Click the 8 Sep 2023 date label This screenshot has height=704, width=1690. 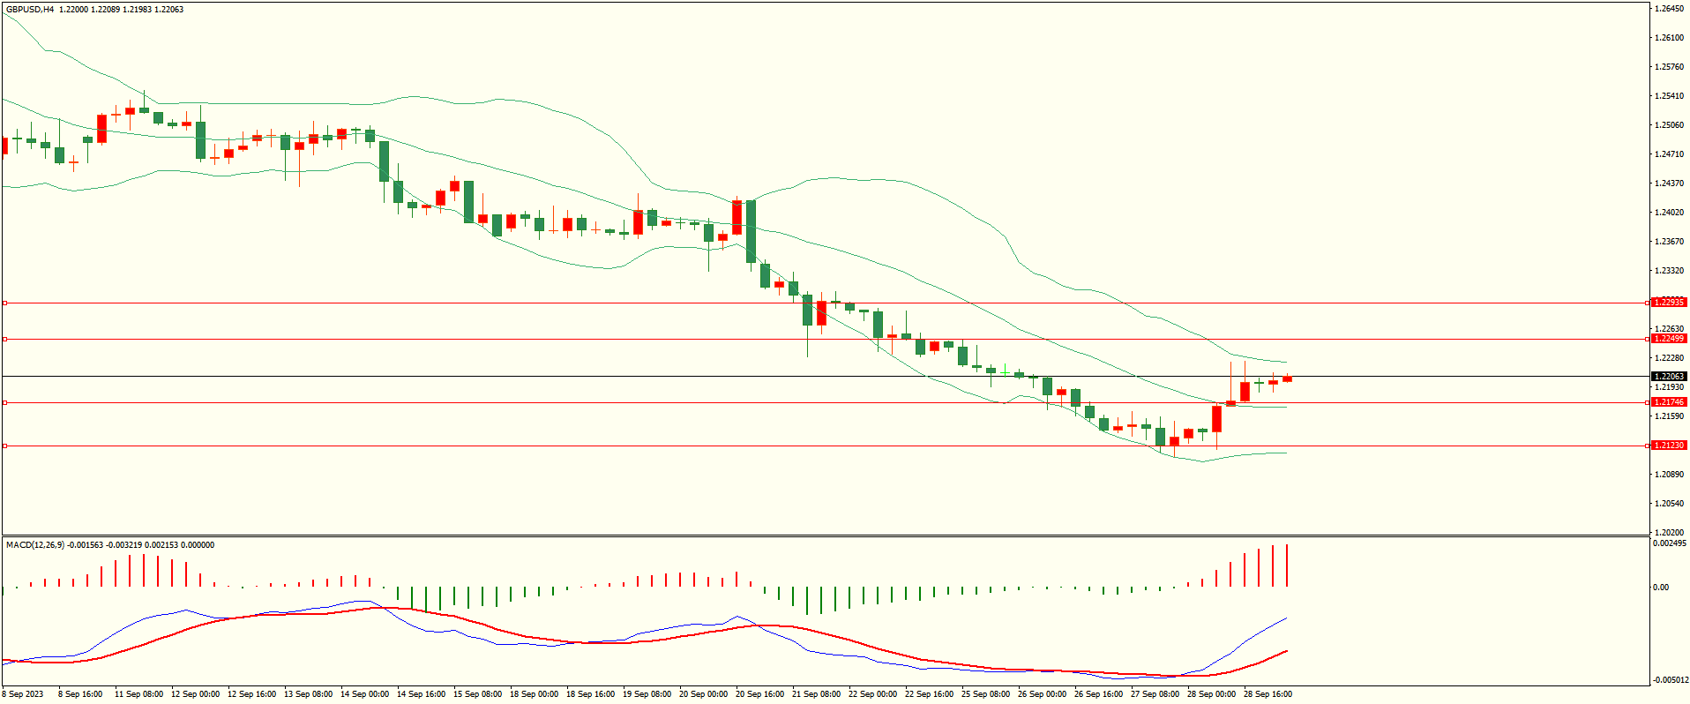coord(23,694)
